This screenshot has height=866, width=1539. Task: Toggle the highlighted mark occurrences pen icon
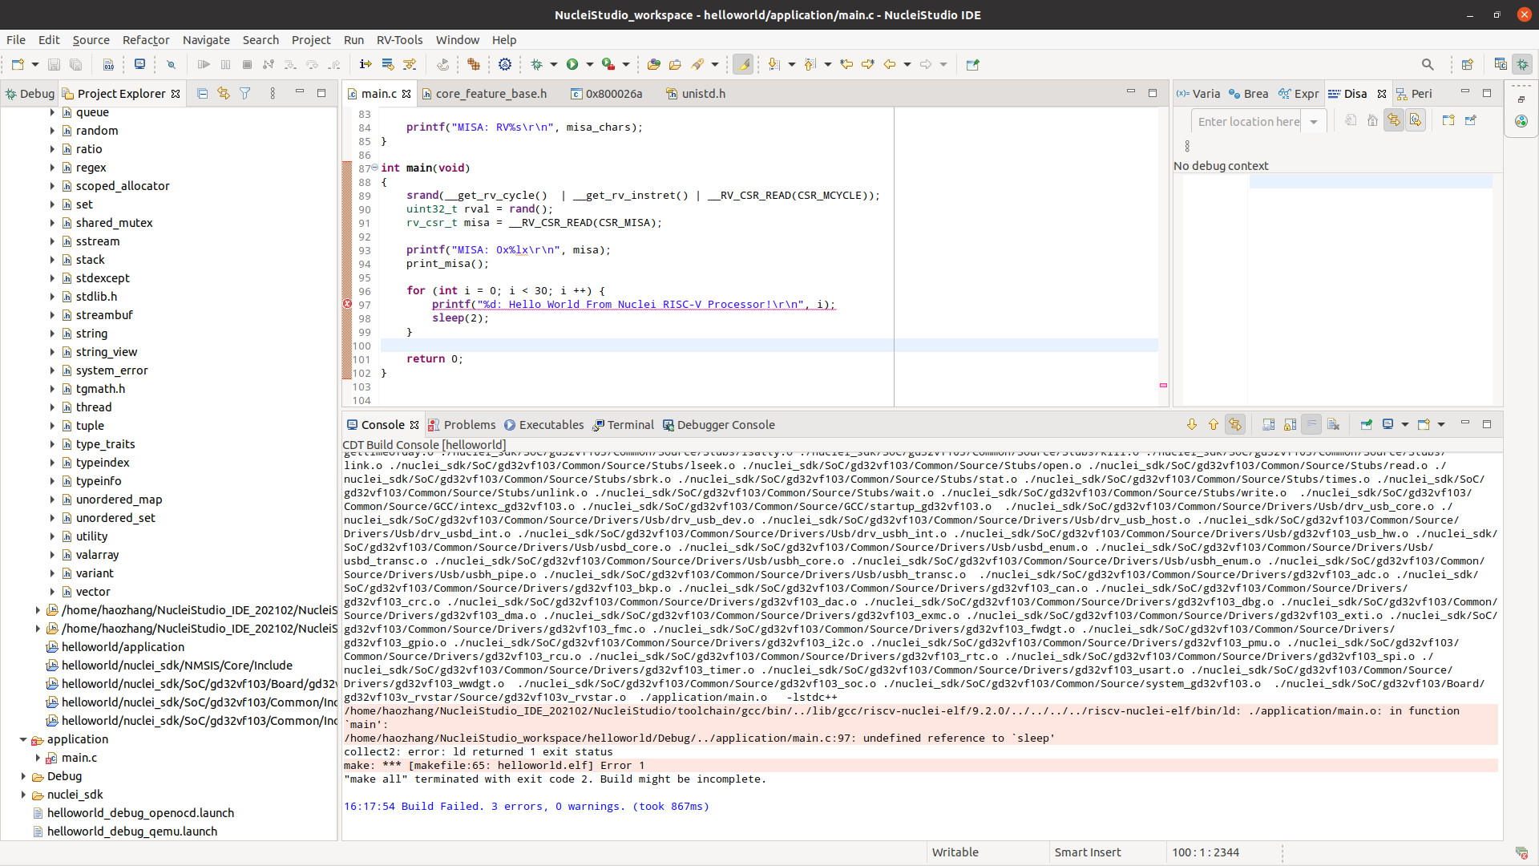743,65
